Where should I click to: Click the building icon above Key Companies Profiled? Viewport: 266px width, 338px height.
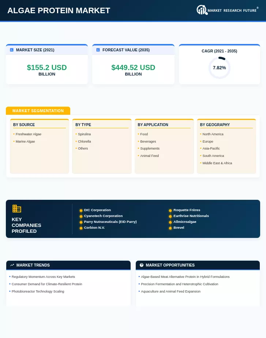[x=16, y=209]
